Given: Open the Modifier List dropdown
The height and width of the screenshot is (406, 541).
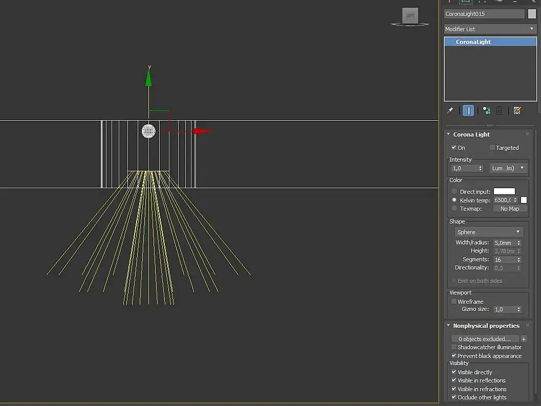Looking at the screenshot, I should pyautogui.click(x=489, y=29).
